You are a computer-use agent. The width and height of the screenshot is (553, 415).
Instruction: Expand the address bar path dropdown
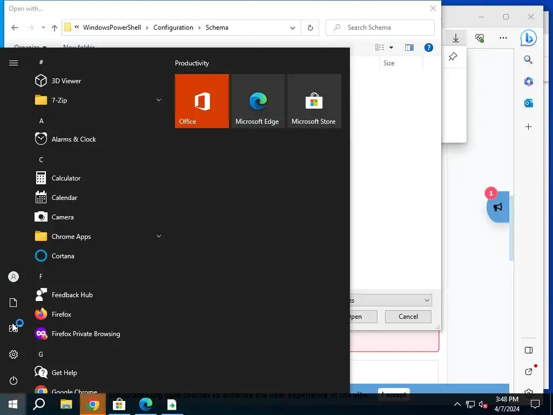292,28
